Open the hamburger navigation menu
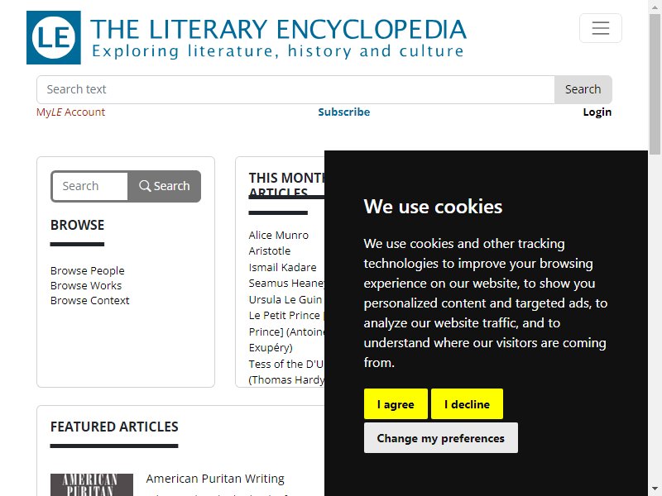Viewport: 662px width, 496px height. (x=601, y=28)
